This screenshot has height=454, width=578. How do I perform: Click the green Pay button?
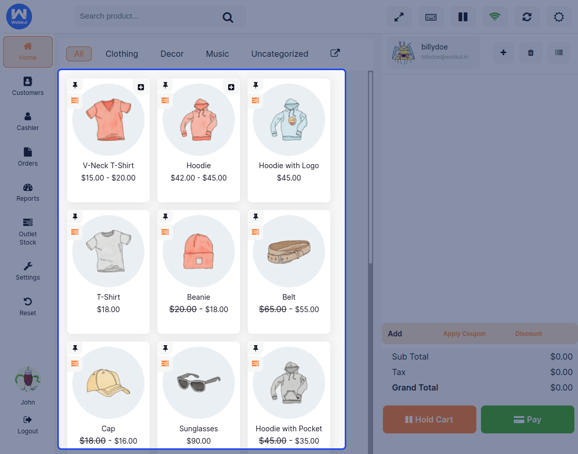point(527,419)
